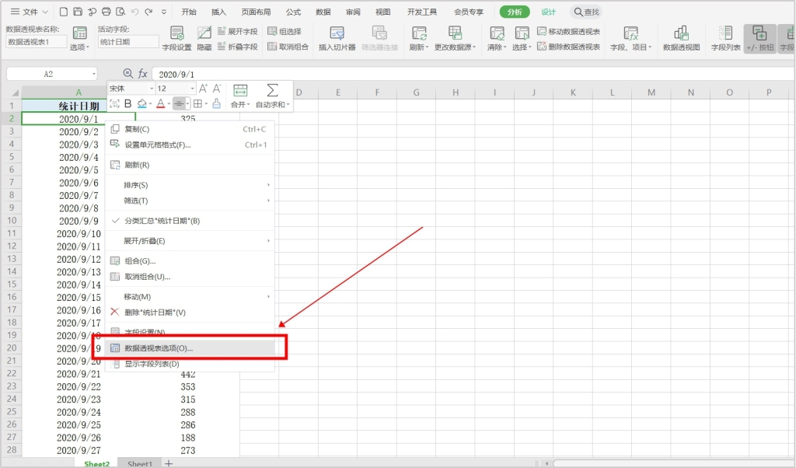This screenshot has height=468, width=796.
Task: Open 数据透视图 pivot chart icon
Action: coord(681,39)
